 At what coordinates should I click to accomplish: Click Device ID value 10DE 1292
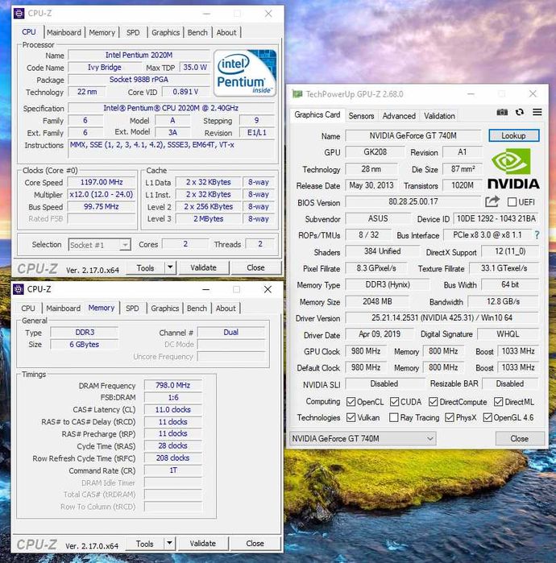tap(496, 218)
